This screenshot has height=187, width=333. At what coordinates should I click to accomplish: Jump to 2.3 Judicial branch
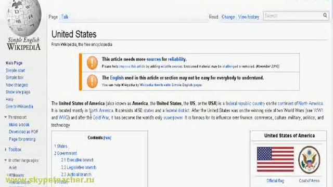pos(76,175)
